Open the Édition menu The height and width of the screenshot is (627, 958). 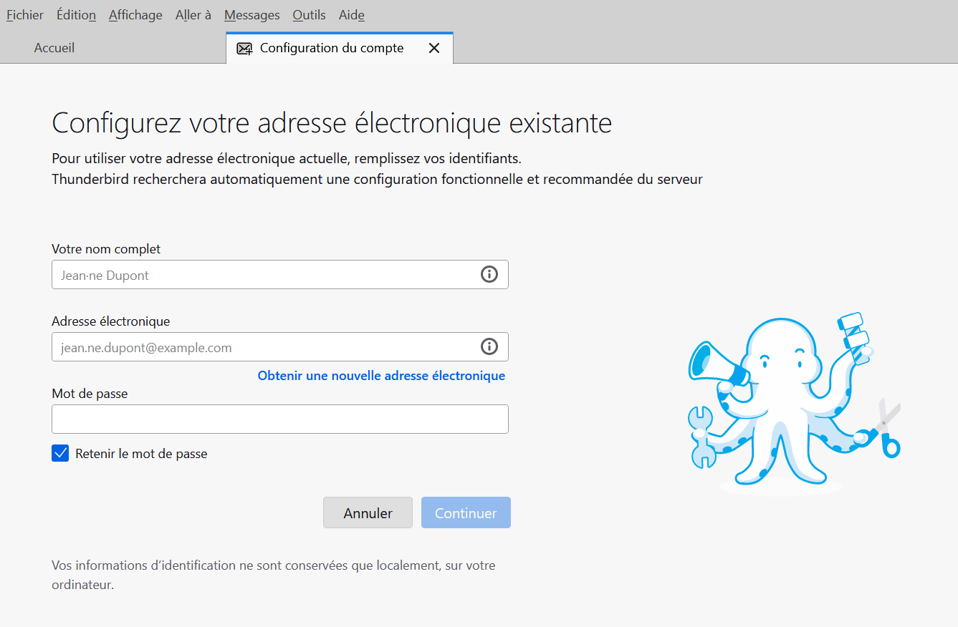(76, 15)
